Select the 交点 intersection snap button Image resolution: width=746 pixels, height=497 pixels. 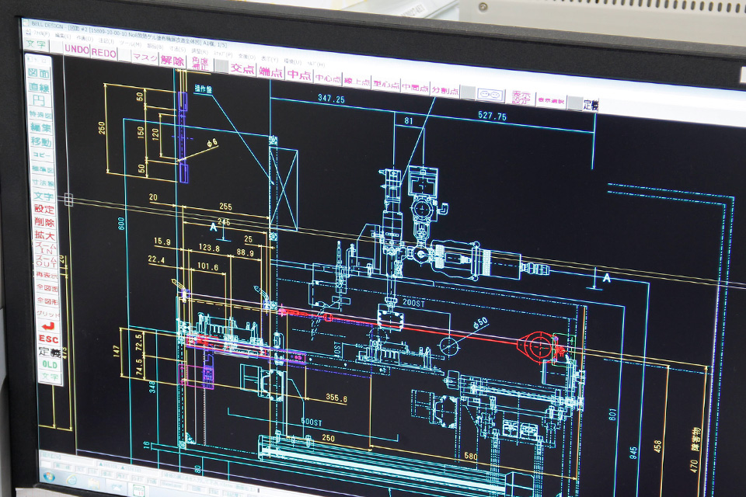coord(243,69)
